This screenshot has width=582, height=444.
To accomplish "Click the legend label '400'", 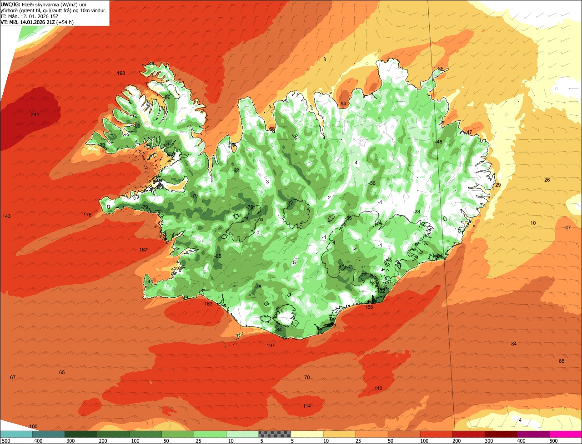I will pos(522,441).
